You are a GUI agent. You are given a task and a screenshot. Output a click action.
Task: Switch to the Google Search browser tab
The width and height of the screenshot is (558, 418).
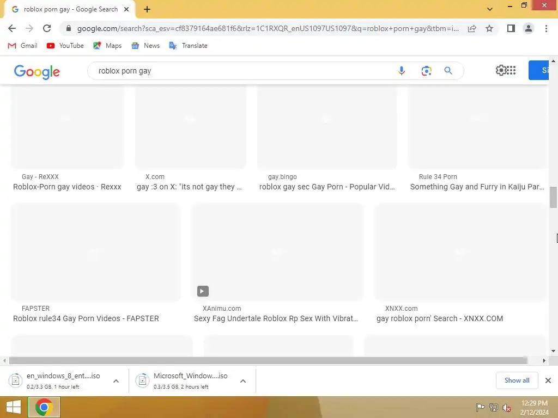[x=70, y=9]
